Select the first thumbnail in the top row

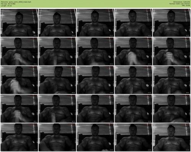click(19, 23)
